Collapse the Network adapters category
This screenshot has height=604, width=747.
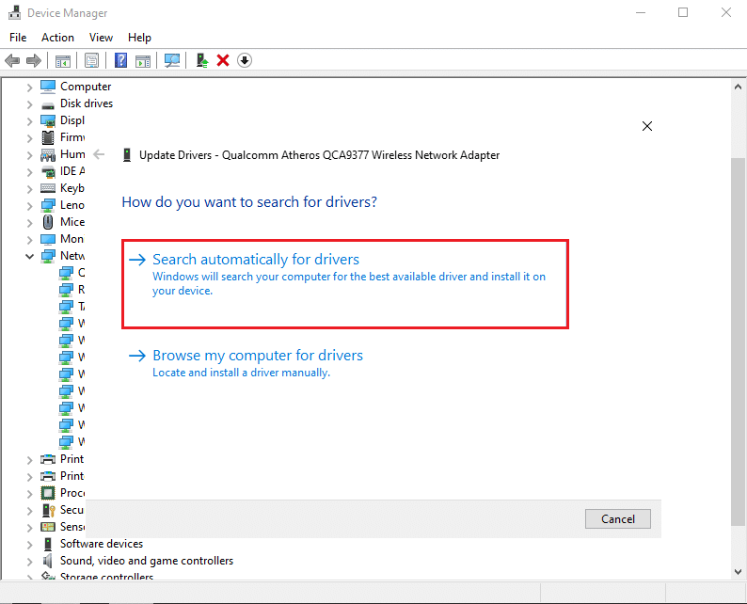pyautogui.click(x=29, y=256)
